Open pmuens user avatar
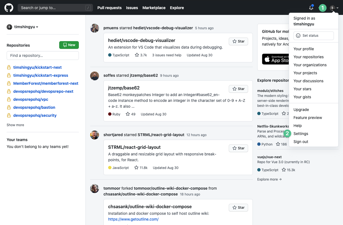 (95, 28)
